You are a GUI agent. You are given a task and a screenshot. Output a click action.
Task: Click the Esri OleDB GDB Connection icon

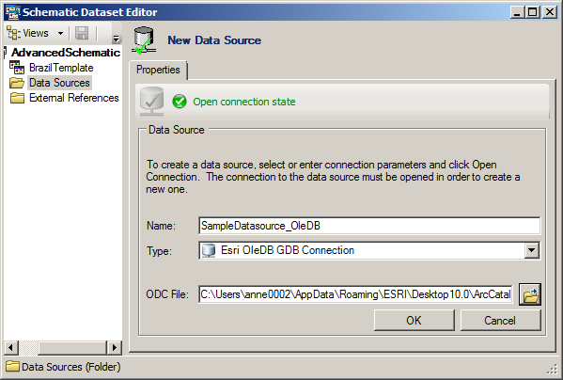coord(208,250)
